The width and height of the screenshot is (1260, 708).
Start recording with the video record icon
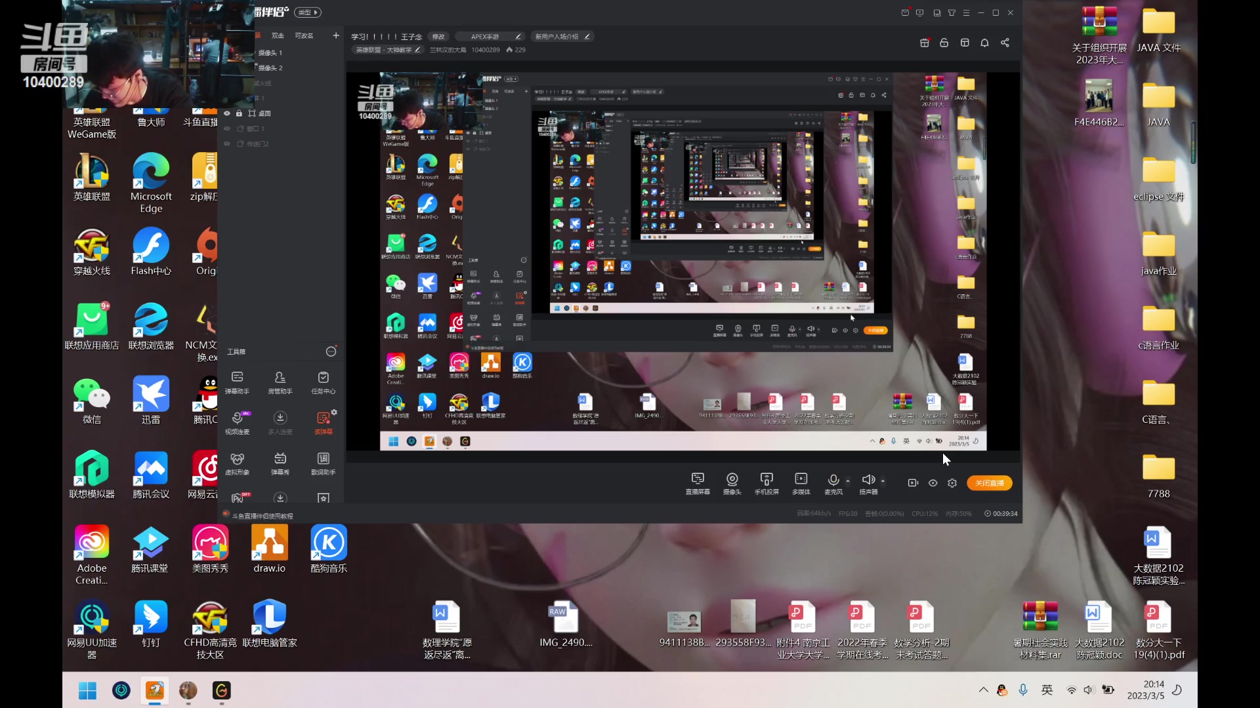tap(913, 483)
